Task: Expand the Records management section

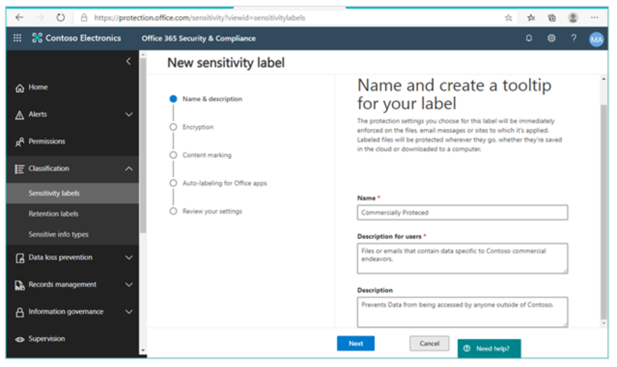Action: pyautogui.click(x=129, y=285)
